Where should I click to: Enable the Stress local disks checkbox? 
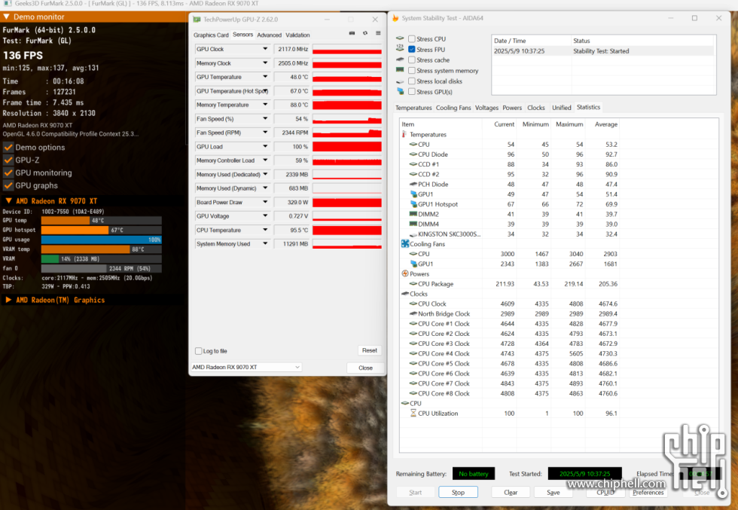412,81
